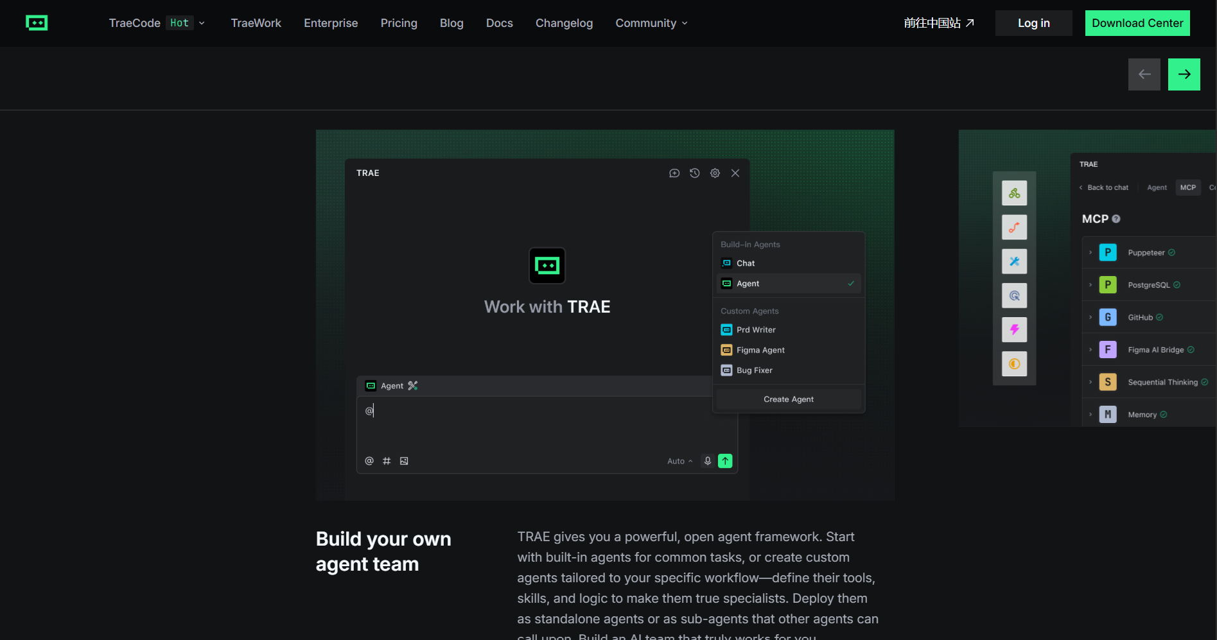
Task: Click the pink lightning sidebar icon
Action: tap(1015, 330)
